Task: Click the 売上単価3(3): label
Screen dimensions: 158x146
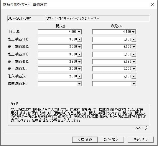Action: [18, 54]
